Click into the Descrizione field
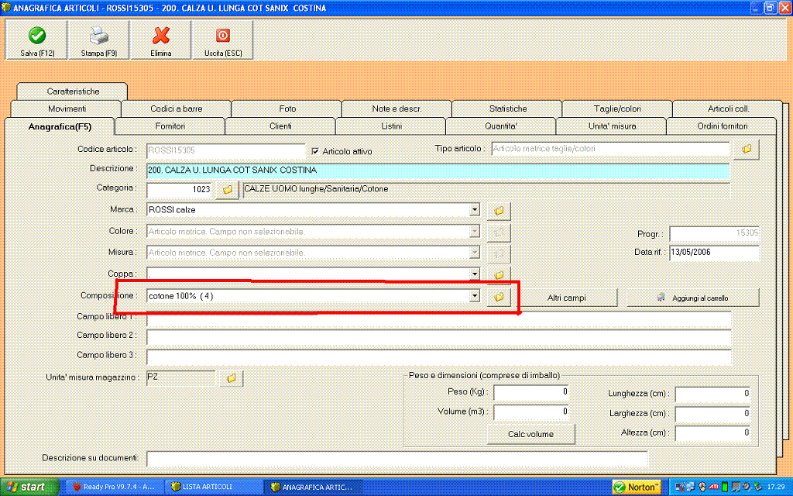This screenshot has width=793, height=496. coord(438,170)
